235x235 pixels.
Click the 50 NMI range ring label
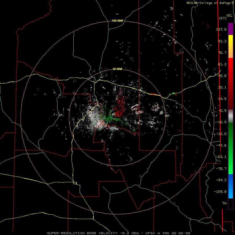pos(117,69)
